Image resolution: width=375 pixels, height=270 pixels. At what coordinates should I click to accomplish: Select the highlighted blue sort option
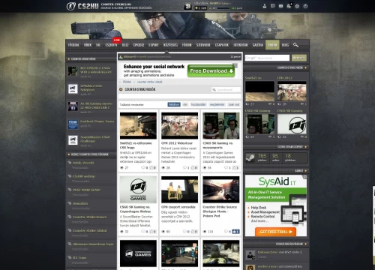pos(174,104)
